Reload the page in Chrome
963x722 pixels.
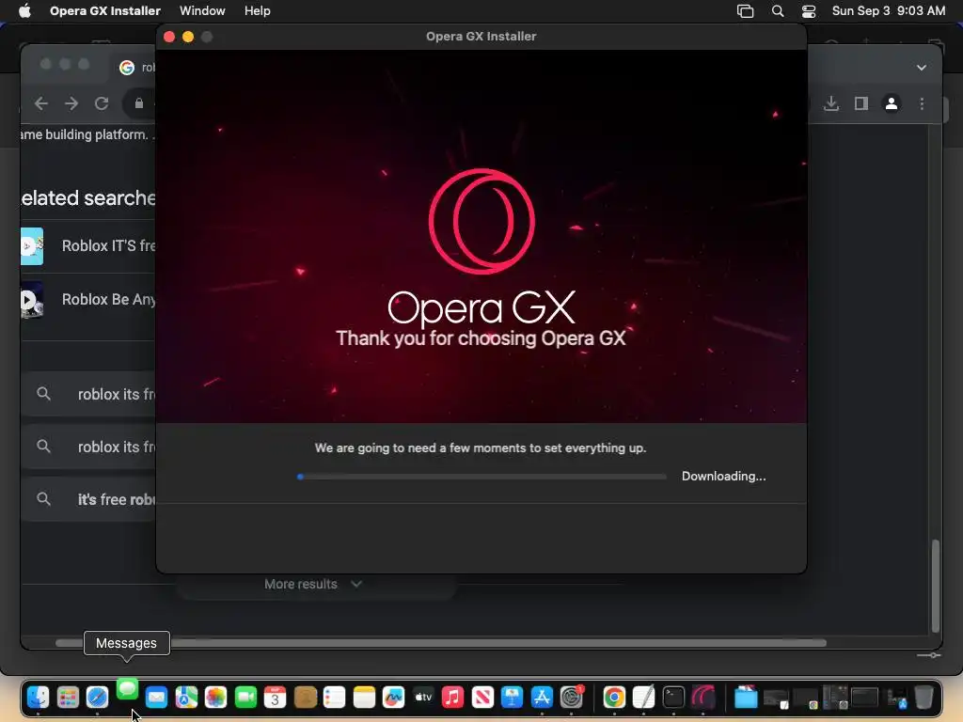coord(102,103)
